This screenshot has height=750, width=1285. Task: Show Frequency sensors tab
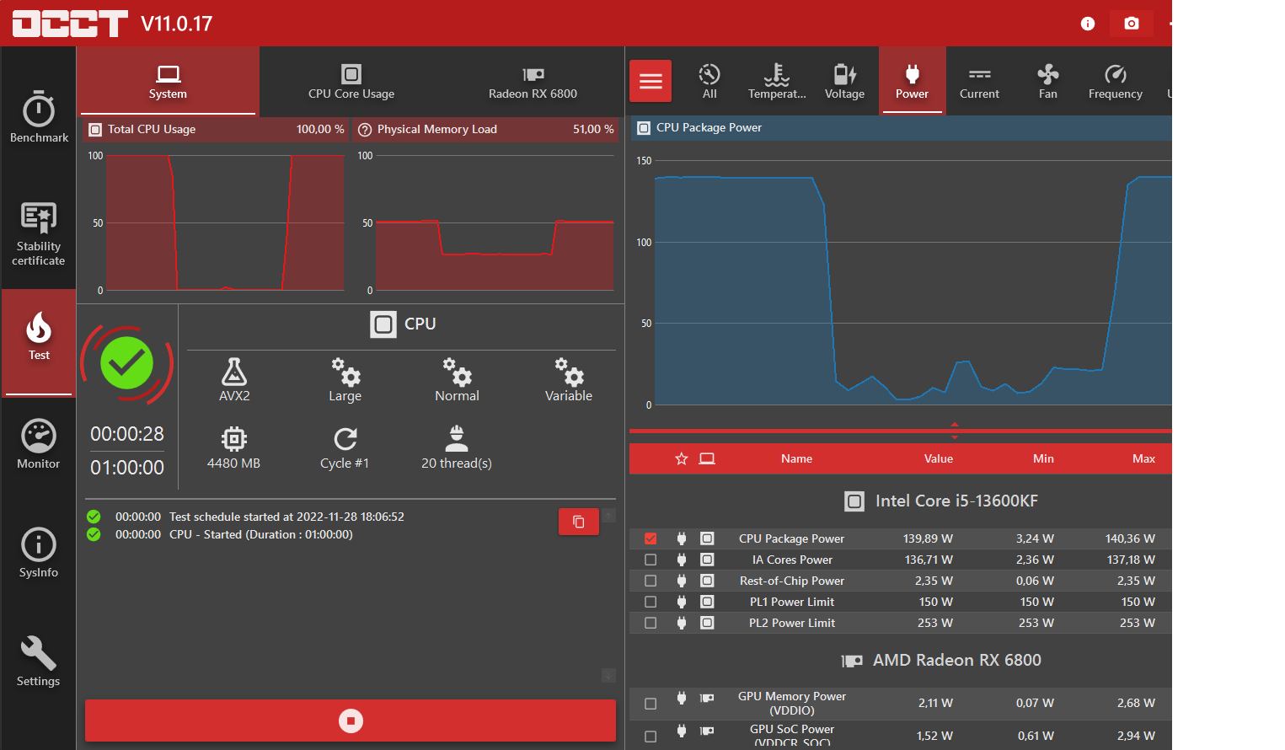(x=1116, y=82)
